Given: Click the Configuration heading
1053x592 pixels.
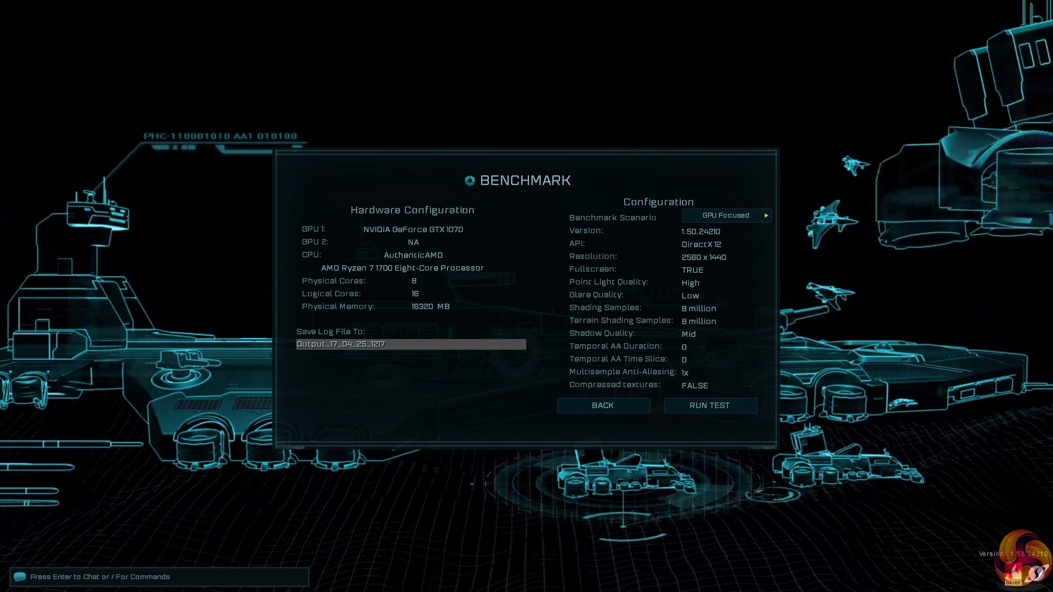Looking at the screenshot, I should [658, 202].
